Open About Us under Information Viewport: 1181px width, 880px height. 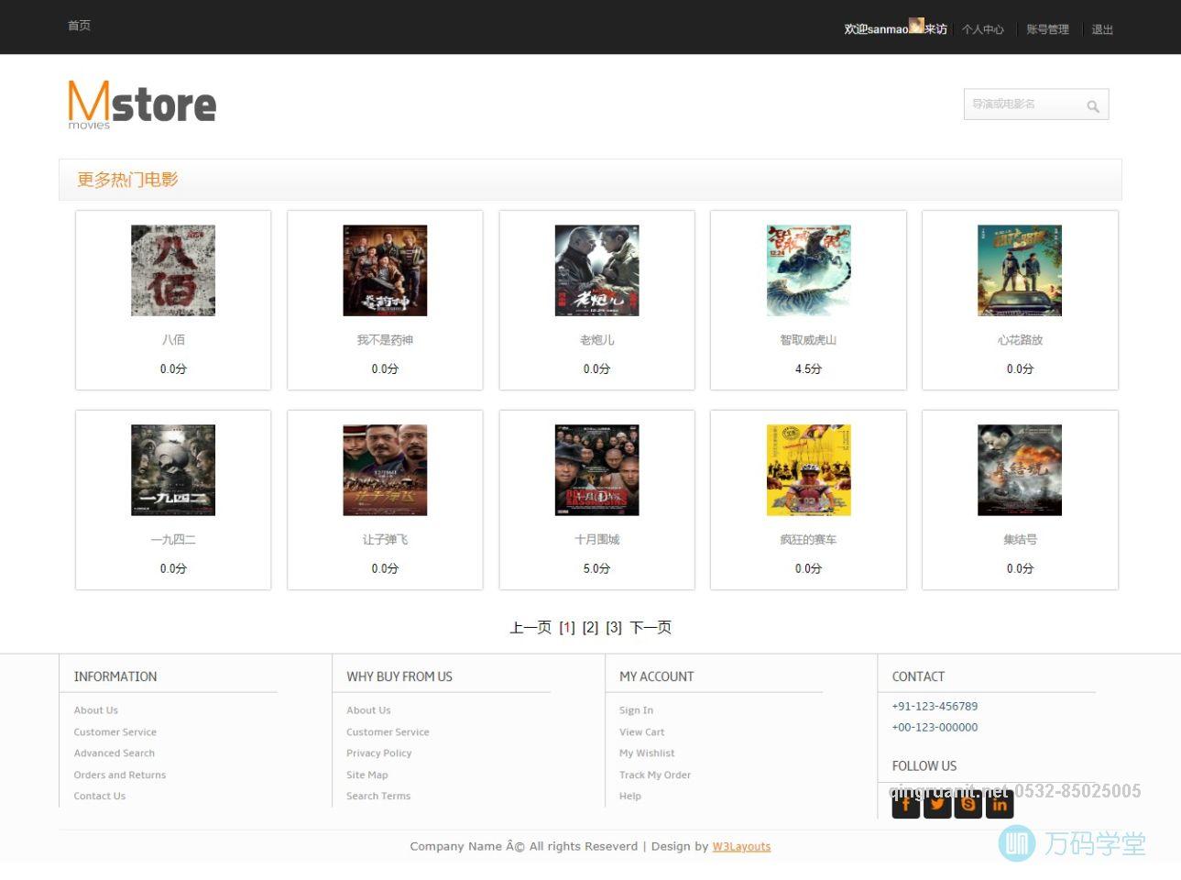(x=95, y=710)
